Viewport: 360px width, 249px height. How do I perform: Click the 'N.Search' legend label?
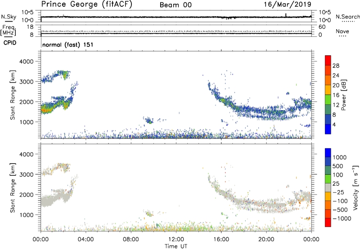(347, 17)
